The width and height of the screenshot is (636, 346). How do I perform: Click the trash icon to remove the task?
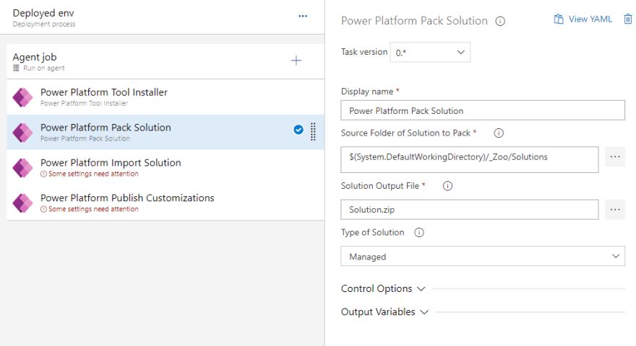(x=628, y=19)
